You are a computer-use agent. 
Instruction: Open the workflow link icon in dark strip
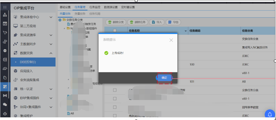[x=5, y=42]
